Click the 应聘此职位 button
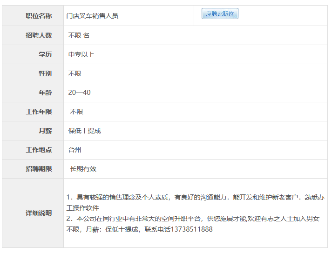Viewport: 332px width, 253px height. point(220,14)
